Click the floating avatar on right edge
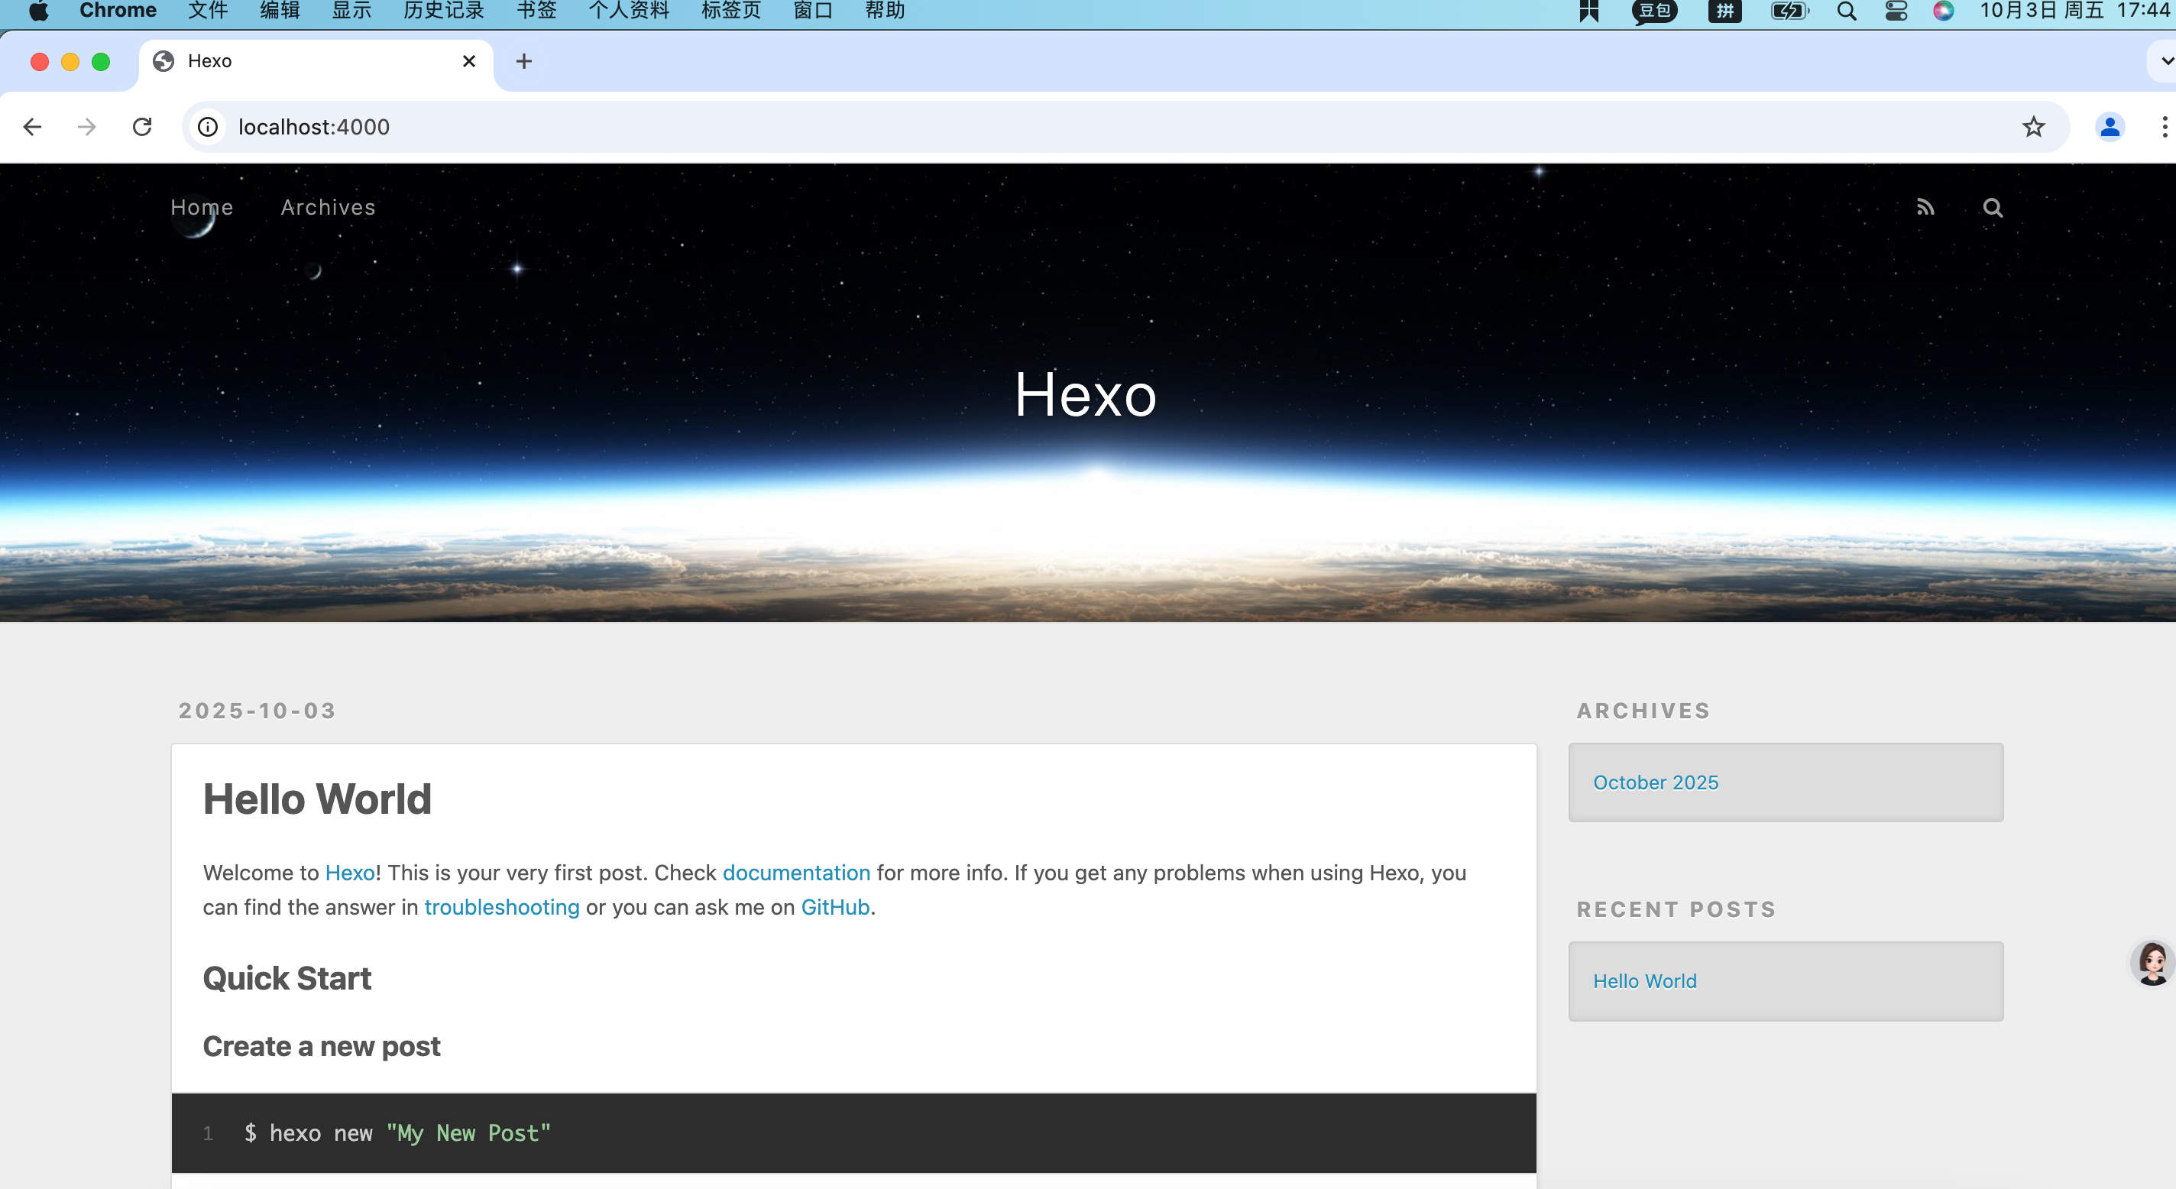 click(x=2152, y=962)
